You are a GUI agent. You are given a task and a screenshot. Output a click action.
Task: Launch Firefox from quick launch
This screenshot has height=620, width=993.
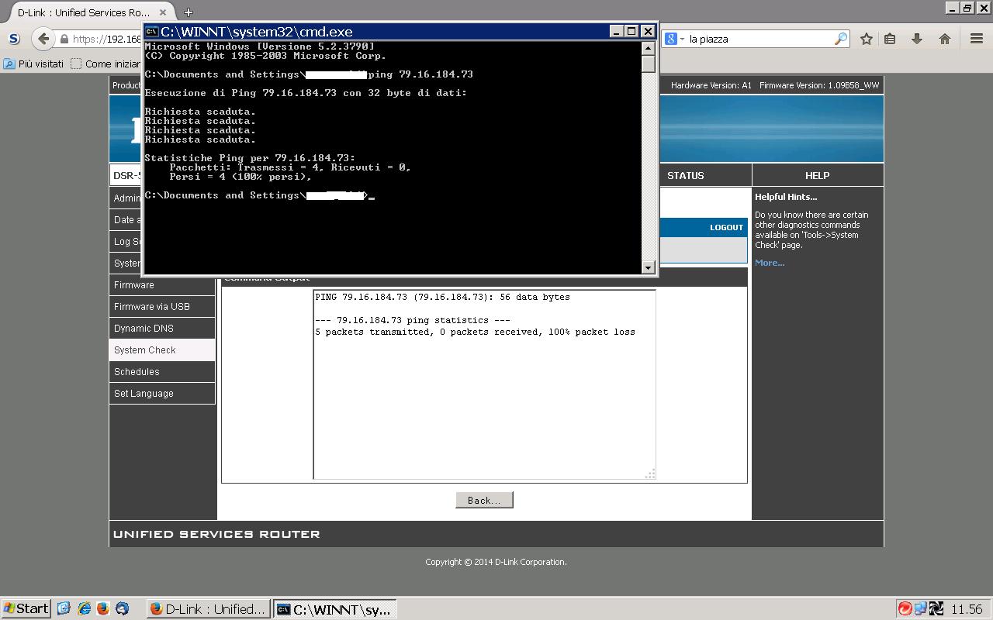102,608
